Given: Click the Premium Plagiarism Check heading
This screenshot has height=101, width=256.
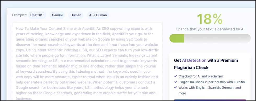Looking at the screenshot, I should click(x=206, y=64).
